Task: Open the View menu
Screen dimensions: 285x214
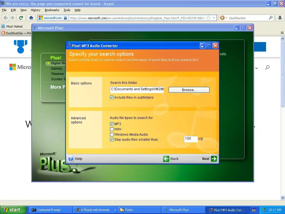Action: point(23,10)
